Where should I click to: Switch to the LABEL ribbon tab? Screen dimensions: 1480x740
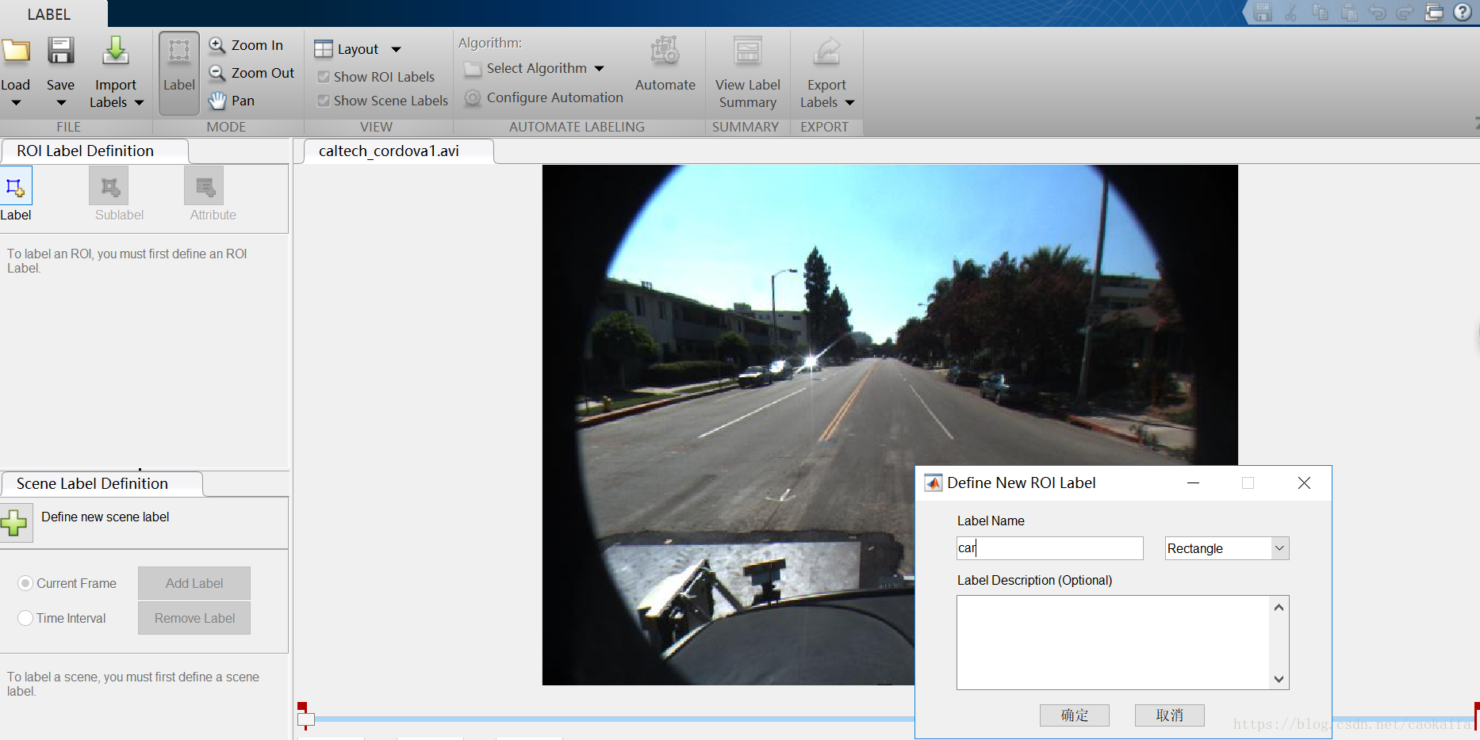tap(49, 14)
